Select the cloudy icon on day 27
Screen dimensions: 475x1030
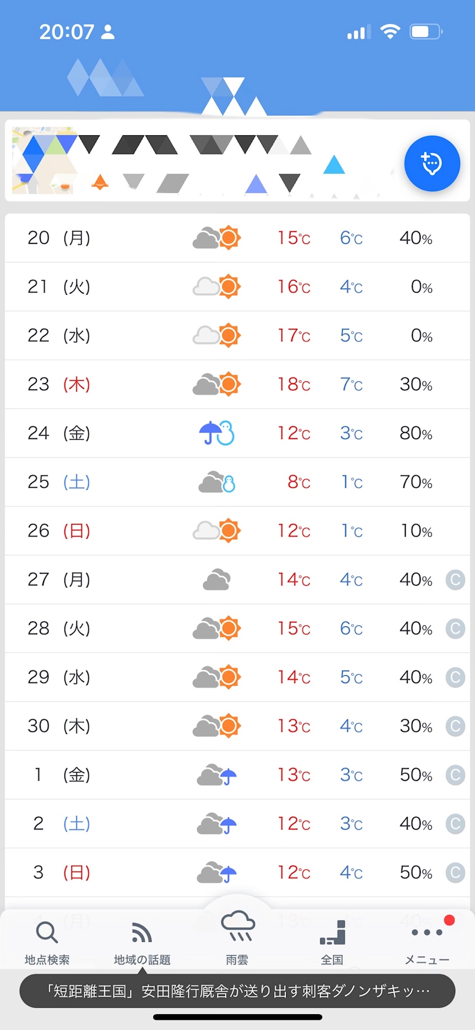[217, 580]
